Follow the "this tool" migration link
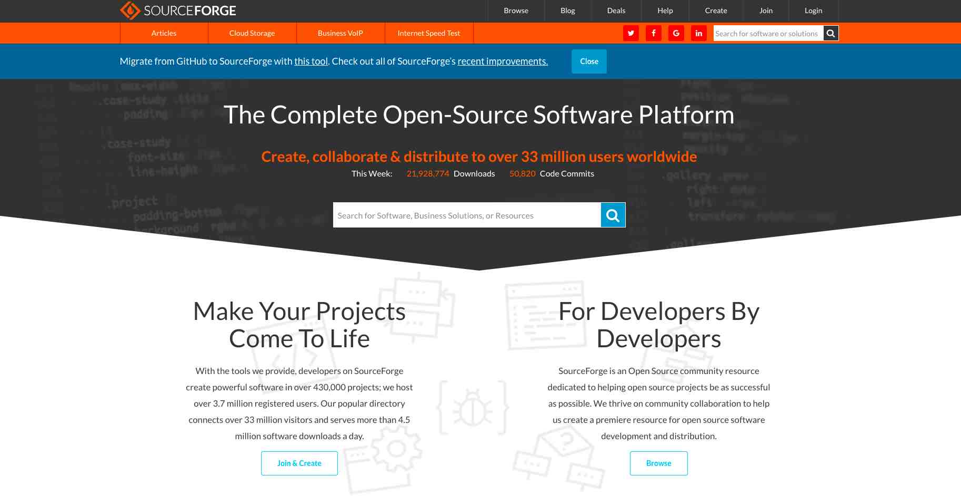 coord(311,61)
